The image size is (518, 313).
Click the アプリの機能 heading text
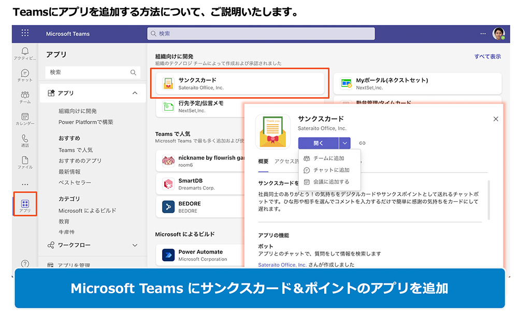(274, 235)
